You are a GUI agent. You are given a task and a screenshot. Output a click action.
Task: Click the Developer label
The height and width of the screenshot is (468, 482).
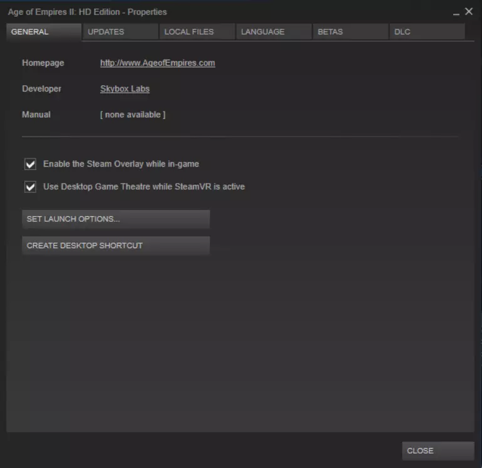41,89
